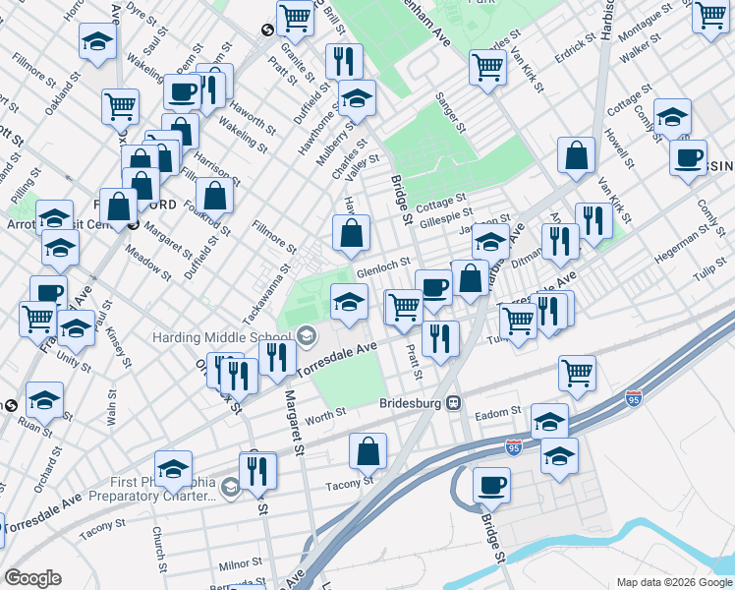735x590 pixels.
Task: Open the restaurant marker near First Philadelphia Preparatory
Action: [257, 474]
